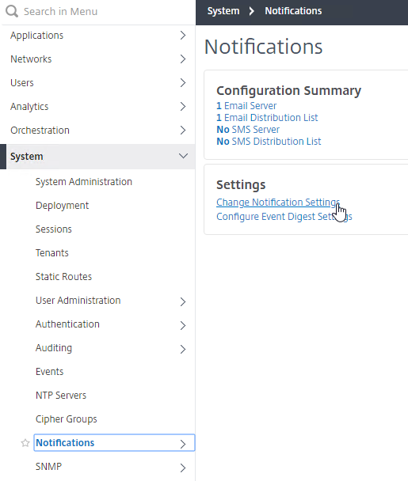Favorite Notifications using the star icon

[x=25, y=443]
